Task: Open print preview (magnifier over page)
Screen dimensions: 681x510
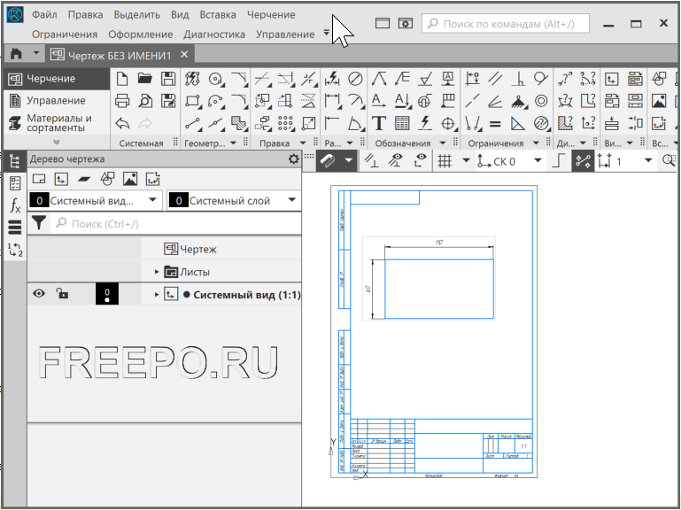Action: [145, 101]
